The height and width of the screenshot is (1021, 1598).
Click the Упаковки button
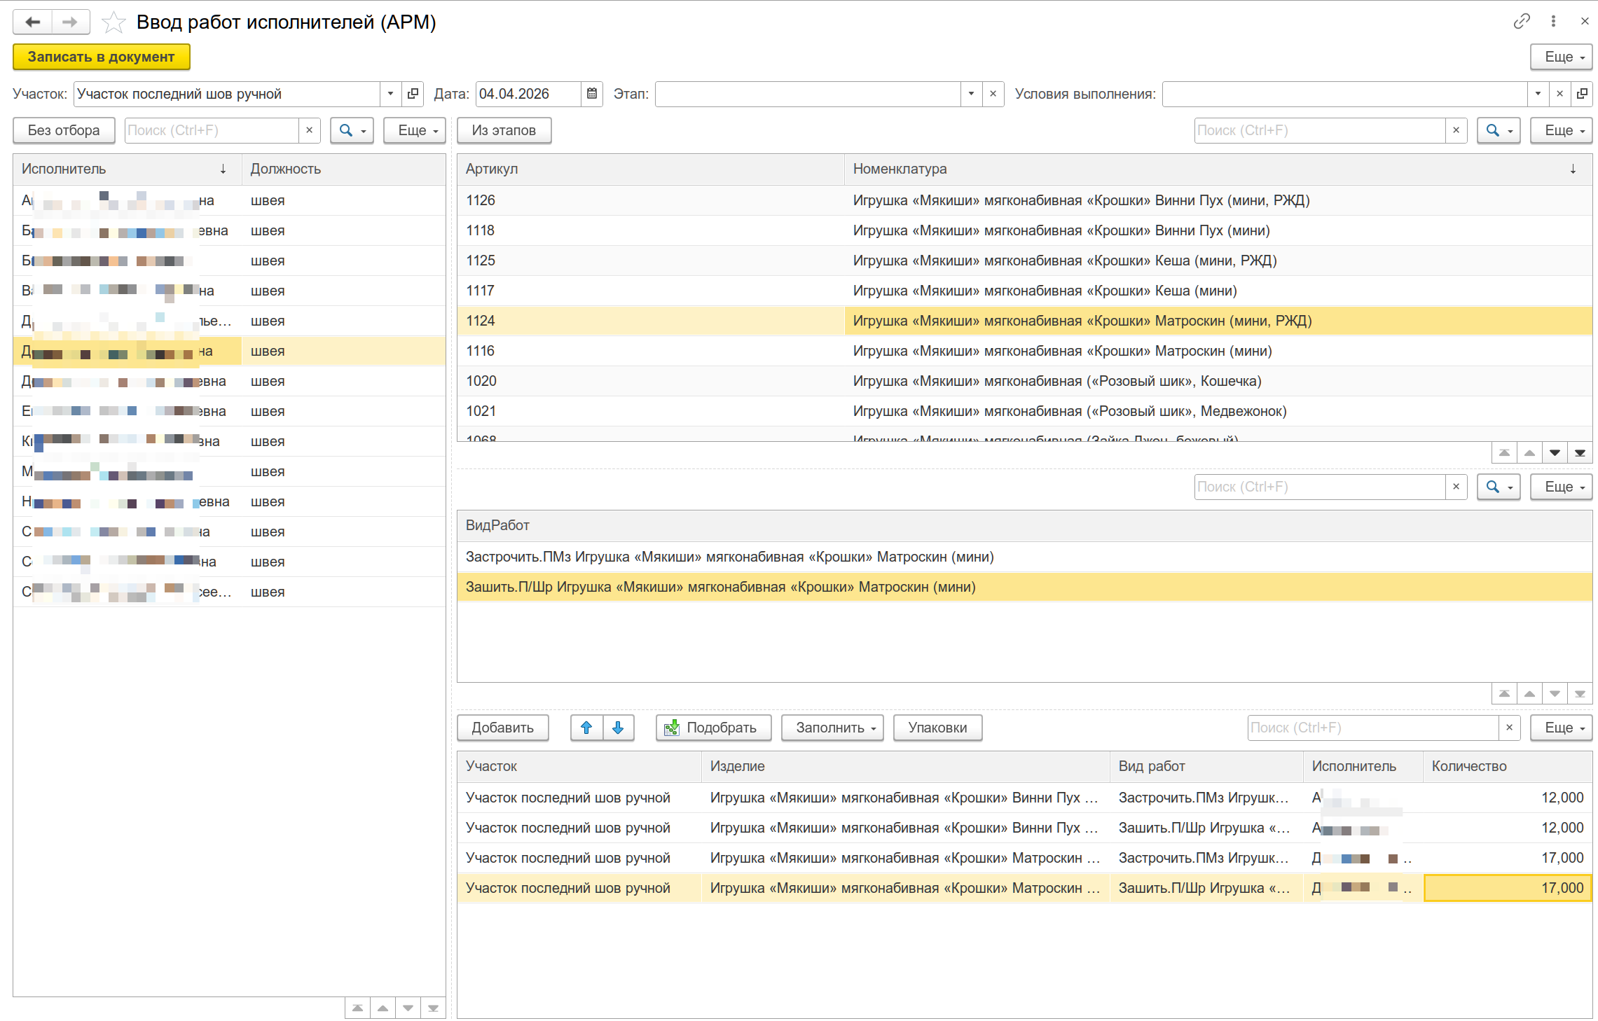937,728
